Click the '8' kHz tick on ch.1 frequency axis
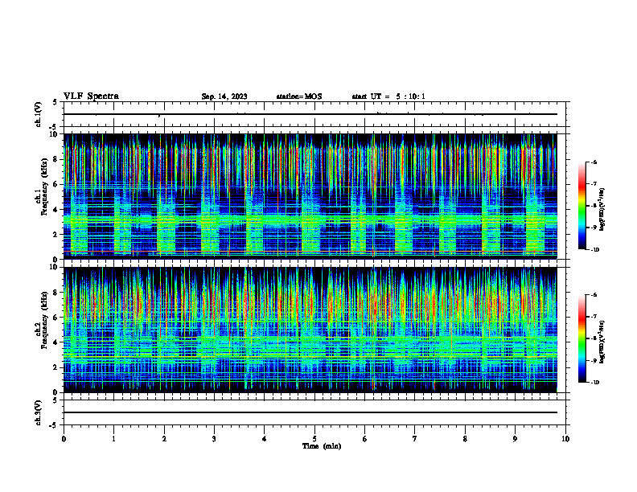The image size is (637, 492). pos(56,159)
